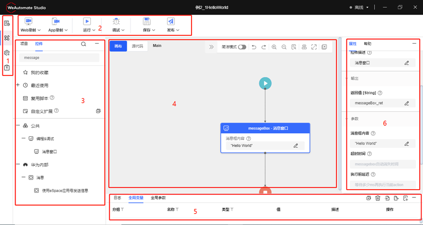Zoom out on the canvas
Screen dimensions: 423x225
point(284,47)
